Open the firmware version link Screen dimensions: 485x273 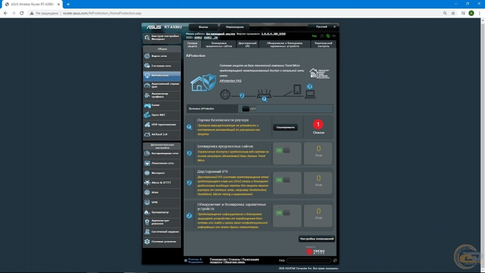(273, 34)
